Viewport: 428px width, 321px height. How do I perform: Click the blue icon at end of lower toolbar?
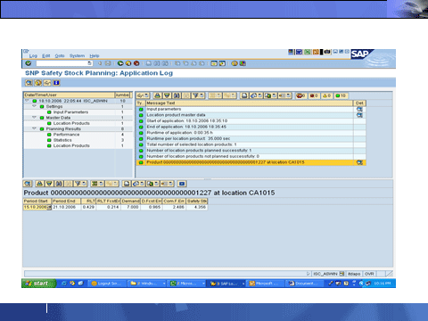[x=182, y=184]
